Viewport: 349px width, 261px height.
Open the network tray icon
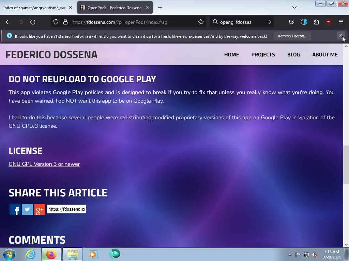pos(306,255)
